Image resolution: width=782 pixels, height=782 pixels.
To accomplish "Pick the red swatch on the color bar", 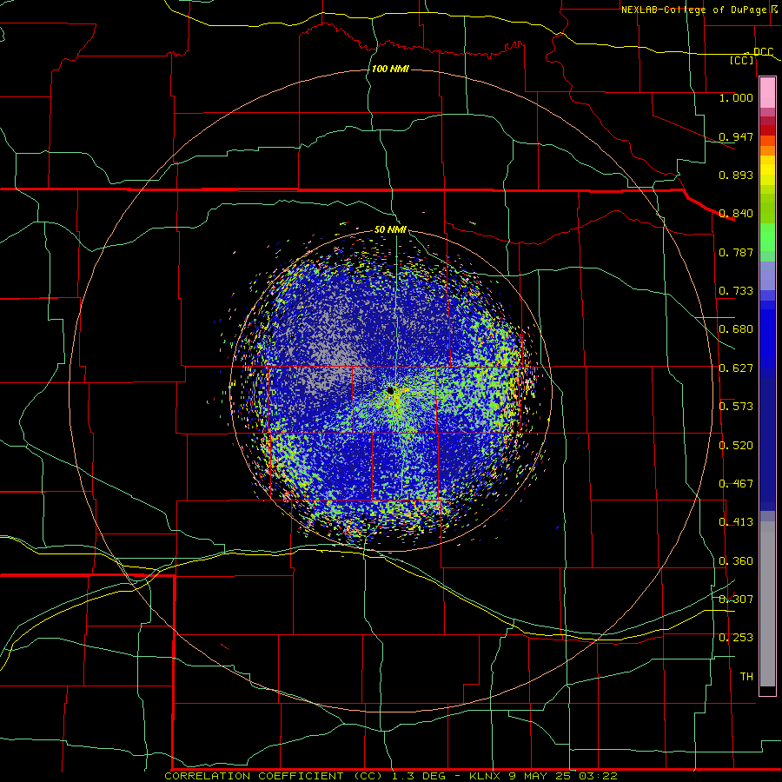I will (x=767, y=130).
